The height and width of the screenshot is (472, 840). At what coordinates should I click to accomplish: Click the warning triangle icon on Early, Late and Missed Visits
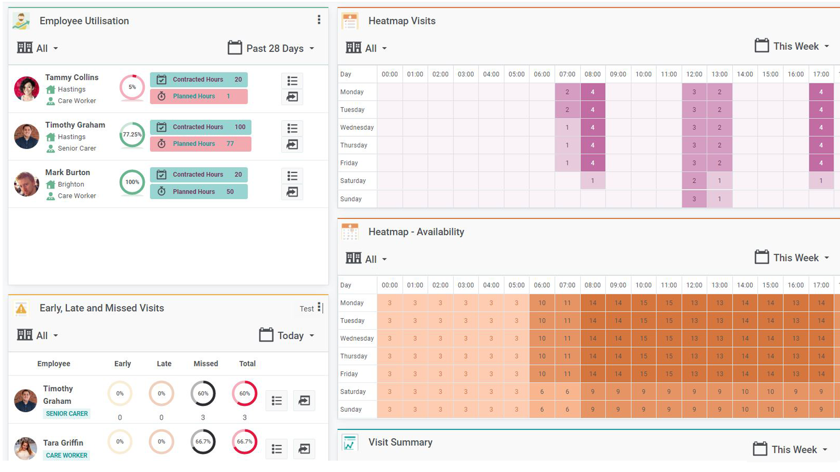tap(21, 309)
